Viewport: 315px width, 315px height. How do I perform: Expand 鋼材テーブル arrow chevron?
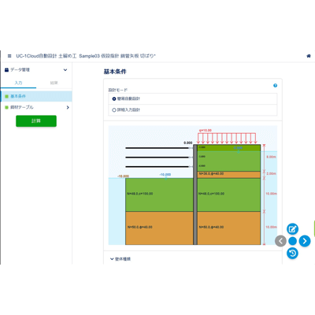68,107
